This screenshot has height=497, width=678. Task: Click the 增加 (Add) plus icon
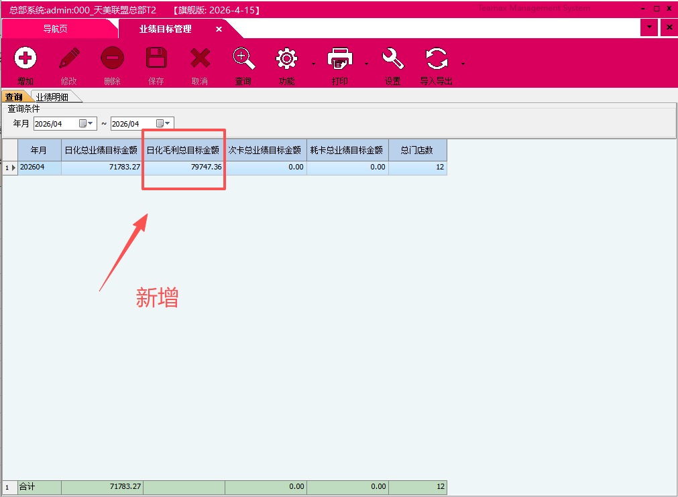(25, 59)
